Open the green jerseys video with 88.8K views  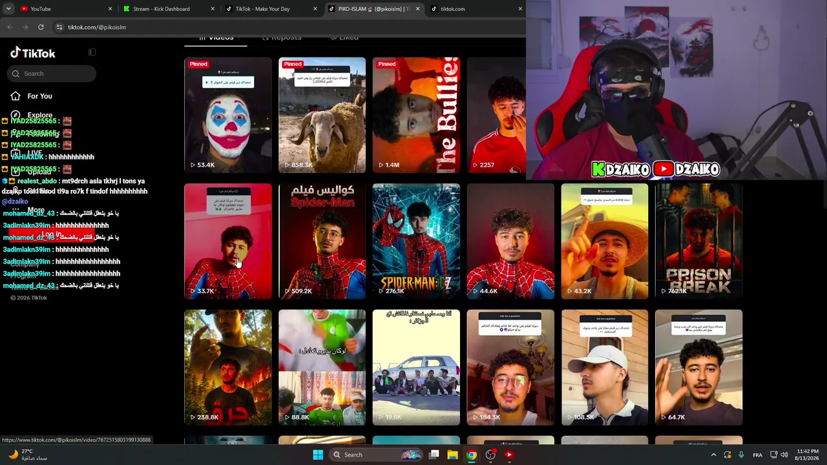[x=322, y=367]
